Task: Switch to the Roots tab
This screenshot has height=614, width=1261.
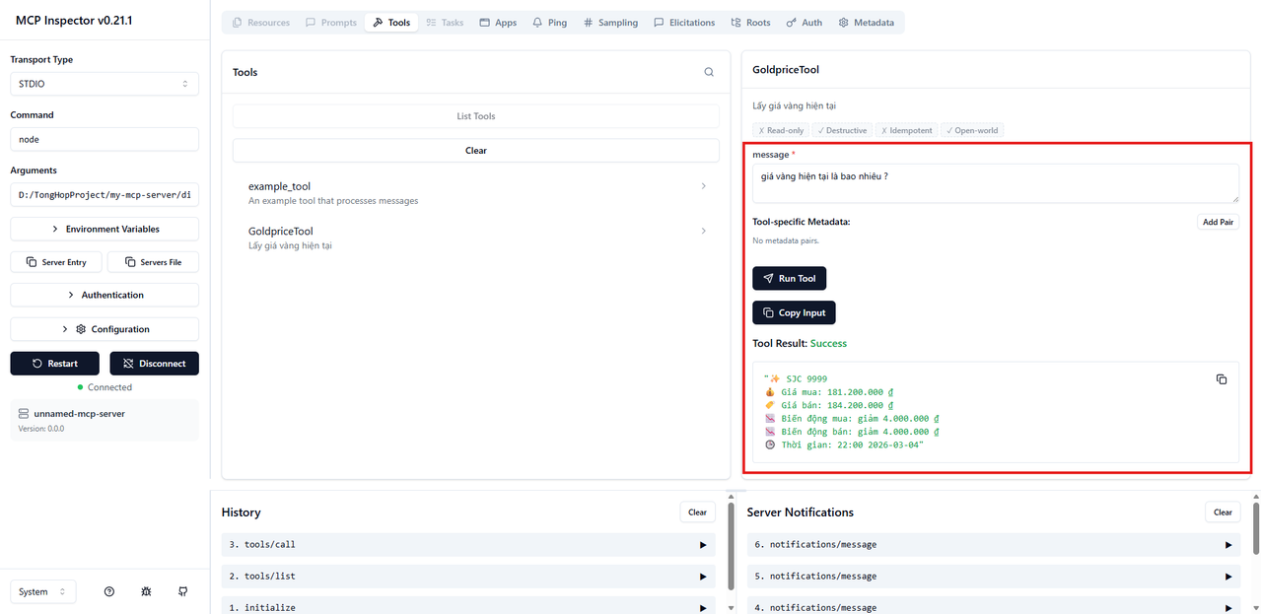Action: [750, 23]
